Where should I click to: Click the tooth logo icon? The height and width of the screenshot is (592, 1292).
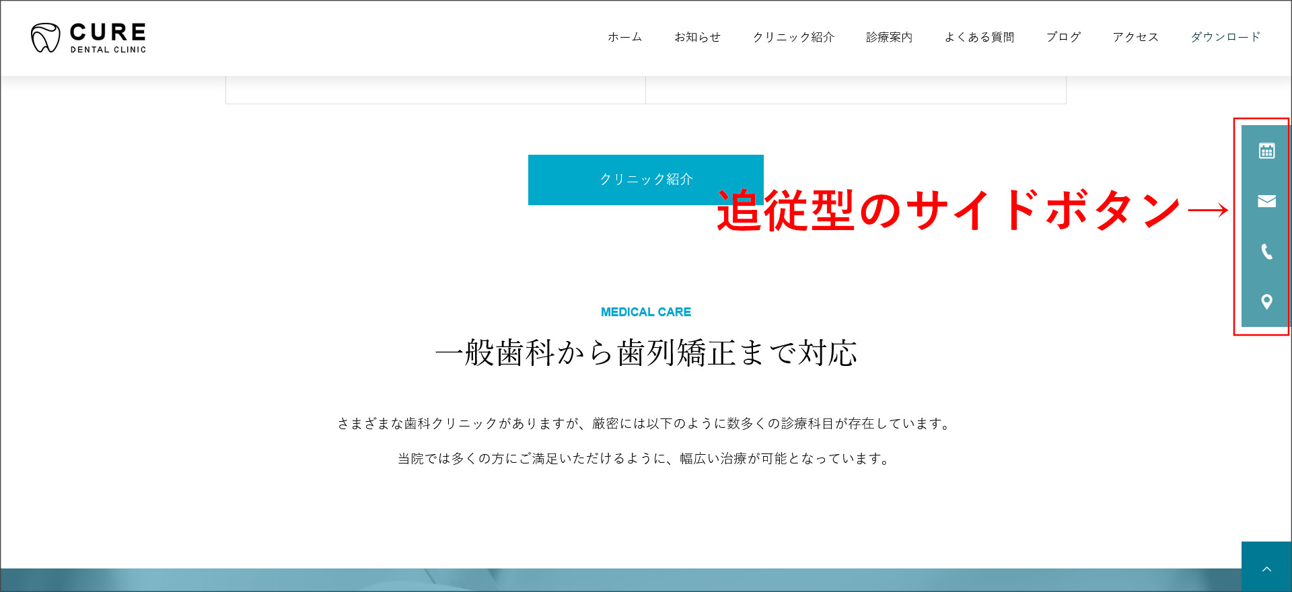point(46,38)
